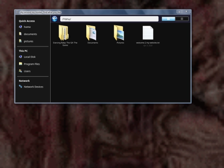Open Dancing Baby: The Gift The Game folder
The width and height of the screenshot is (224, 168).
click(x=63, y=33)
